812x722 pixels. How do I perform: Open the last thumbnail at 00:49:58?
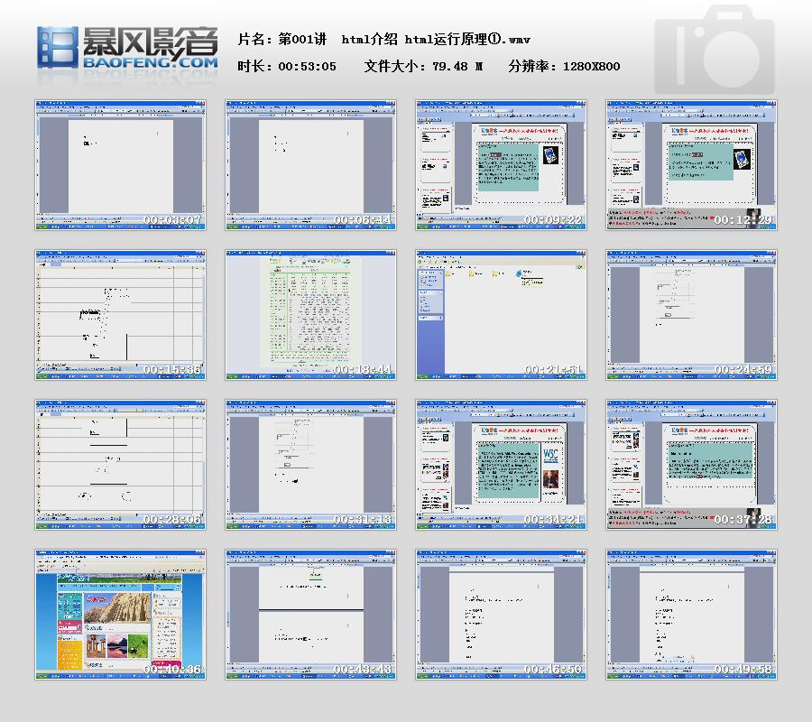point(691,615)
